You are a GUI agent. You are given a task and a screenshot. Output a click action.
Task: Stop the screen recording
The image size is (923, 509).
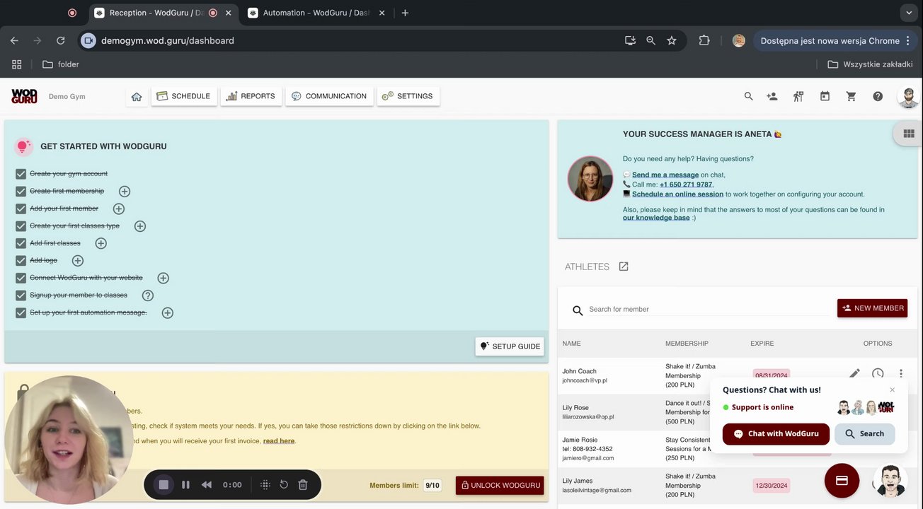[164, 485]
